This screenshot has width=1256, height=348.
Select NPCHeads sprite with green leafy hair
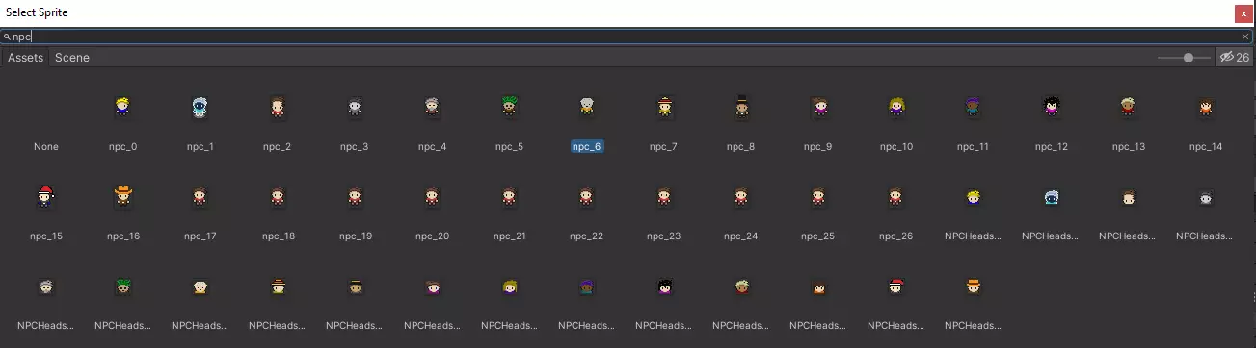click(x=122, y=286)
